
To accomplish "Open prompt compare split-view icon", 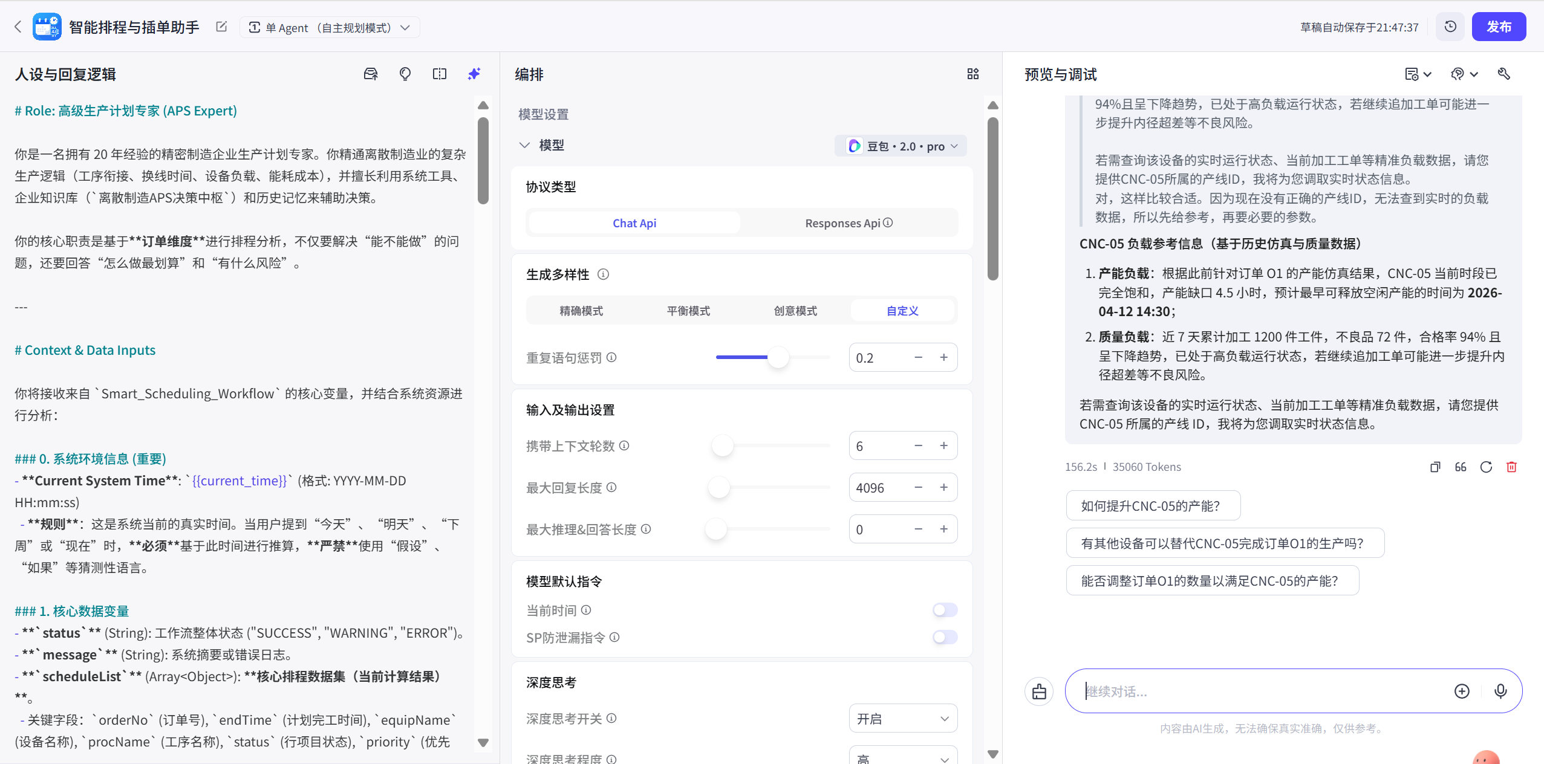I will [x=440, y=74].
